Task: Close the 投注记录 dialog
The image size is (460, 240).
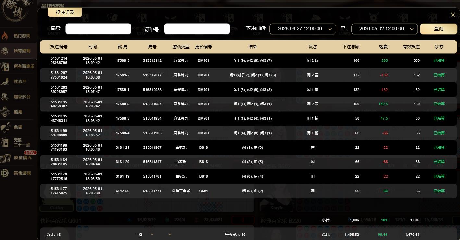Action: pyautogui.click(x=453, y=15)
